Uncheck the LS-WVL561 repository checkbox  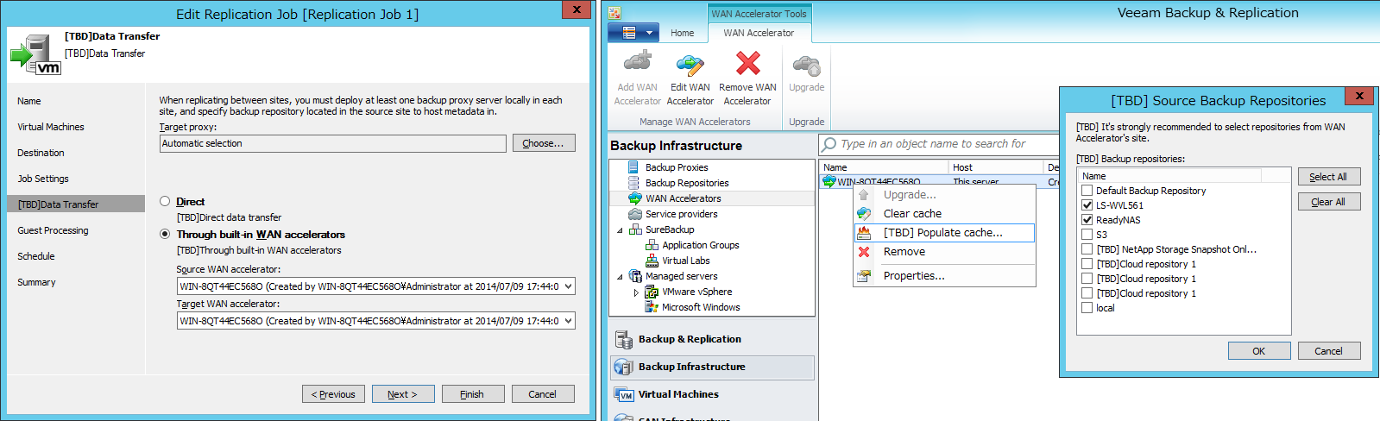(1087, 205)
